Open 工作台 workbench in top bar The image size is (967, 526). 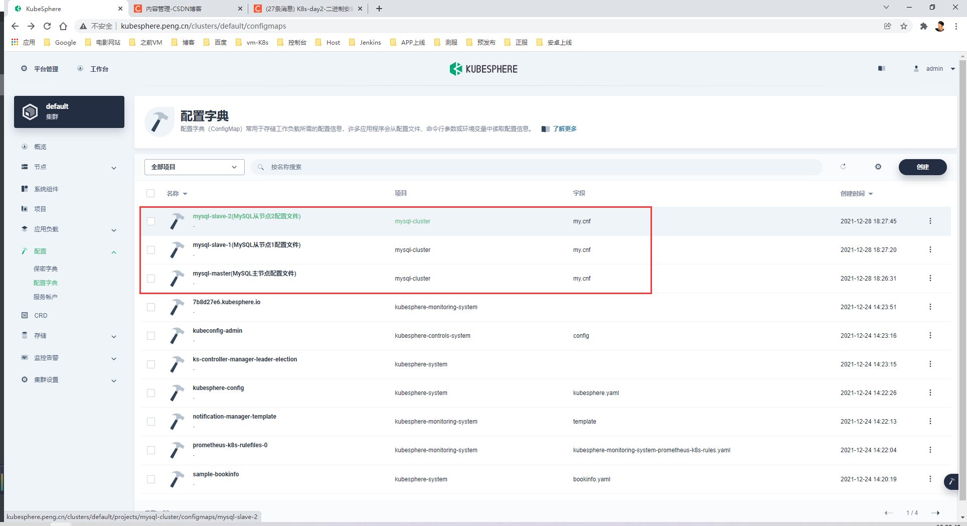click(99, 69)
